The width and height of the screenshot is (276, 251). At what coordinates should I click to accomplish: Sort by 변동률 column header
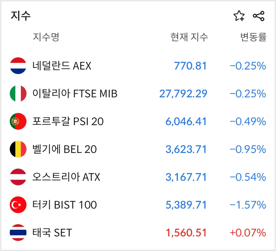tap(253, 37)
